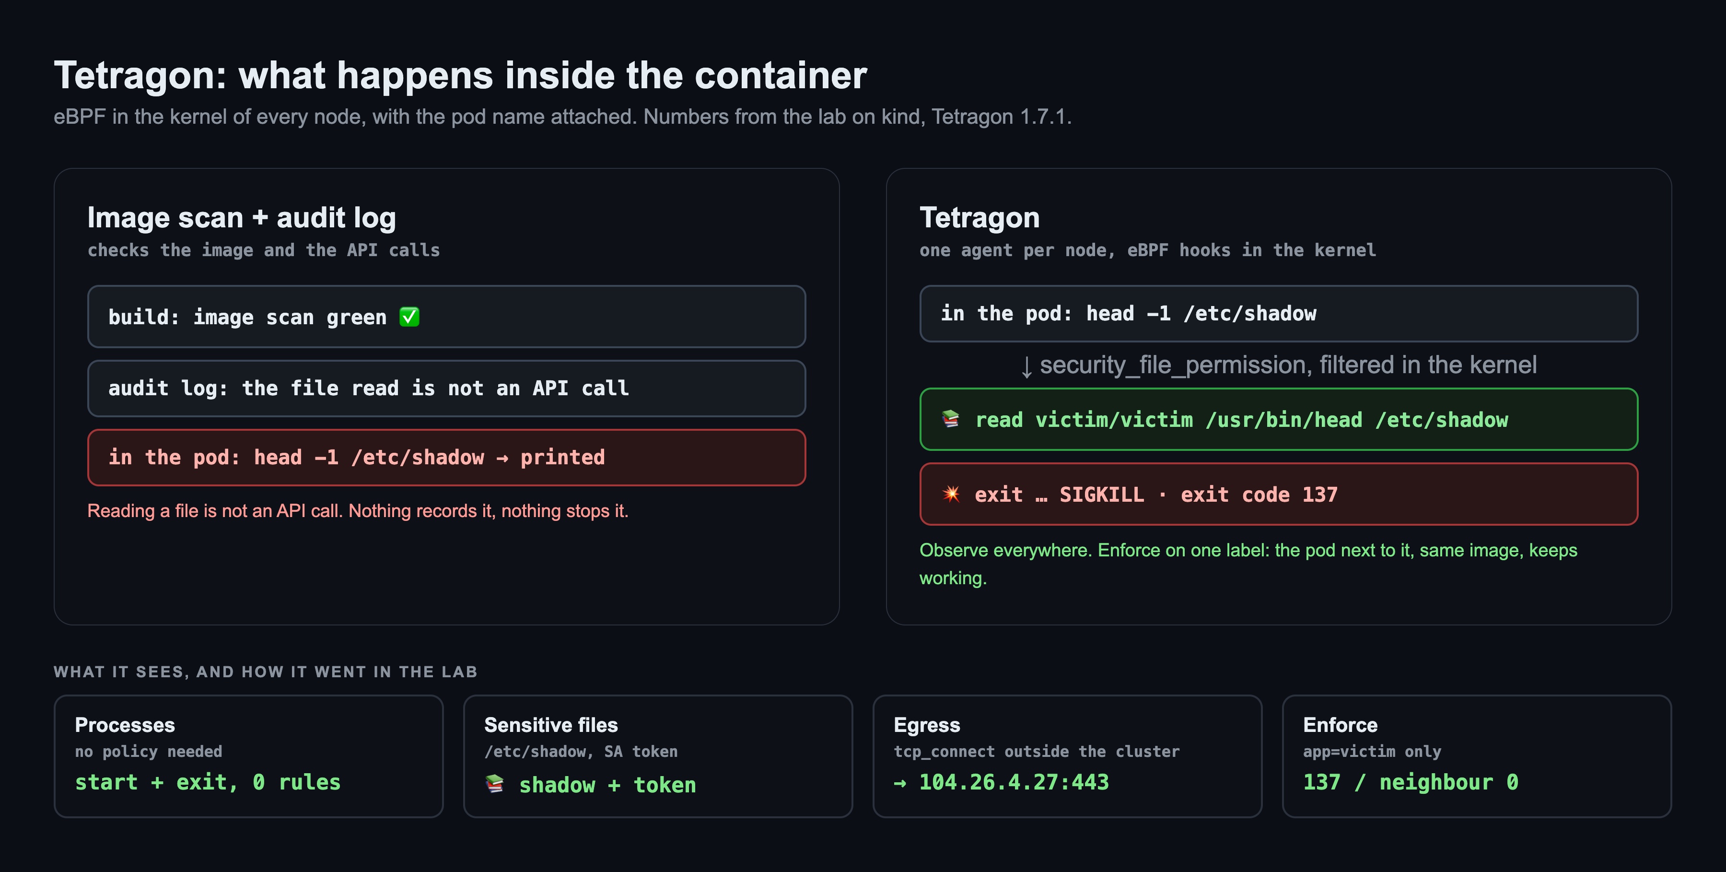
Task: Click 'one agent per node, eBPF hooks' caption
Action: (x=1148, y=250)
